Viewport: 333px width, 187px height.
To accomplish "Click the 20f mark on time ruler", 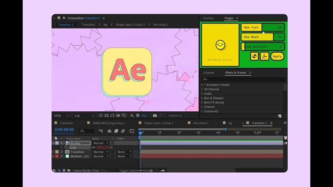I will (x=179, y=133).
